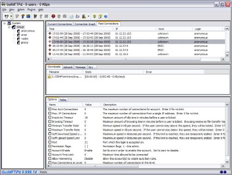Sort connections by IP column header

click(135, 29)
